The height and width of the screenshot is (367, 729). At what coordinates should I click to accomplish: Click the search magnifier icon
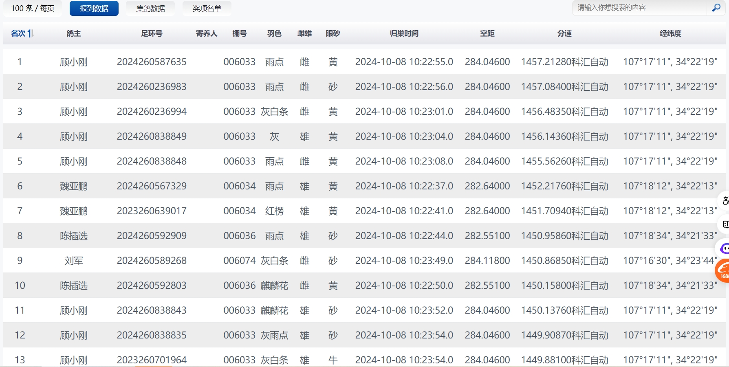tap(716, 8)
